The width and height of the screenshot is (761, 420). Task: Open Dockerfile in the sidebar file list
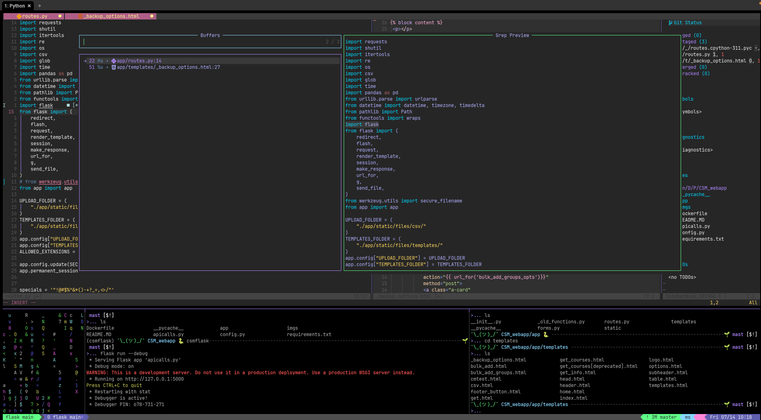[x=695, y=214]
